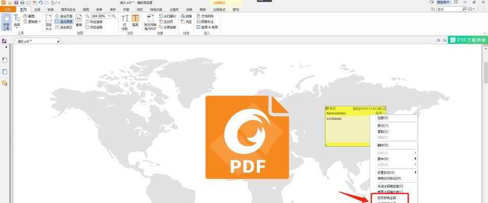Click into the Find (查找) search box
488x203 pixels.
449,9
